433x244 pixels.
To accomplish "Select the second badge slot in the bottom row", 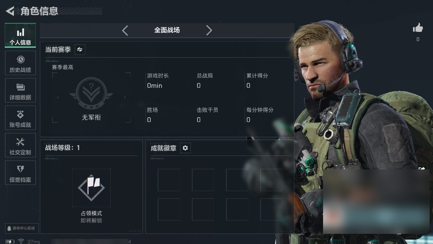I will coord(203,209).
